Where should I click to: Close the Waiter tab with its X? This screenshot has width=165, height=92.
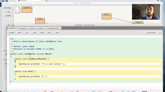point(36,28)
